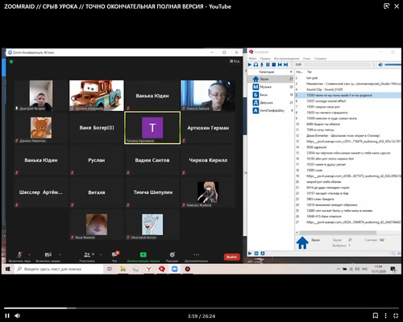Open the Reactions icon in Zoom toolbar
The width and height of the screenshot is (403, 322).
pos(172,254)
